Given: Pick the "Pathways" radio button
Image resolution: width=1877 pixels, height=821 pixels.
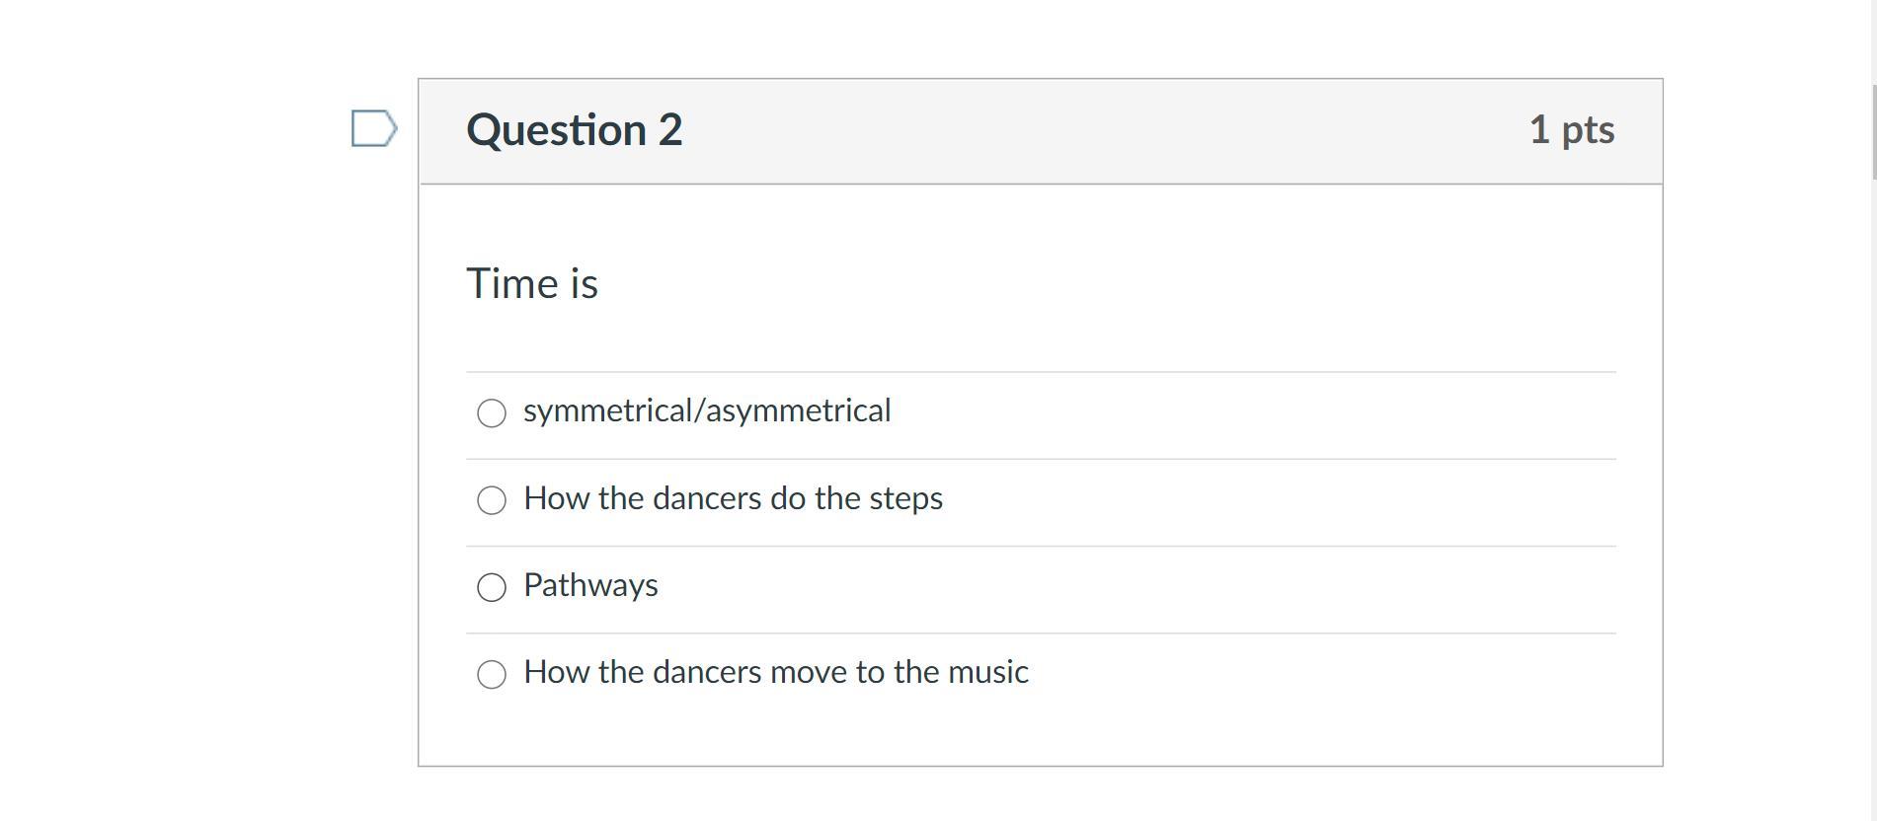Looking at the screenshot, I should point(492,587).
